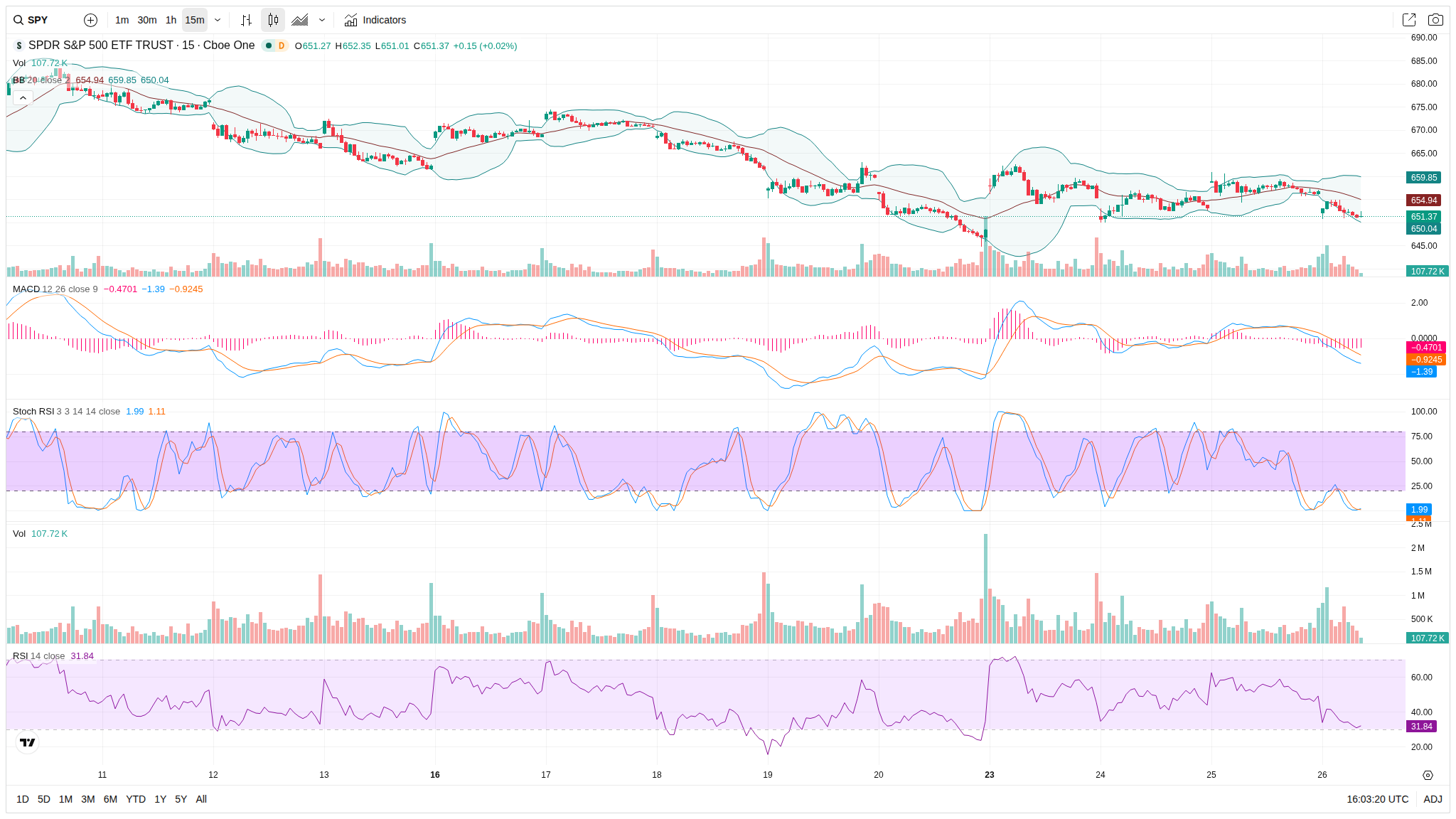Image resolution: width=1456 pixels, height=819 pixels.
Task: Select the Bars chart style icon
Action: (246, 20)
